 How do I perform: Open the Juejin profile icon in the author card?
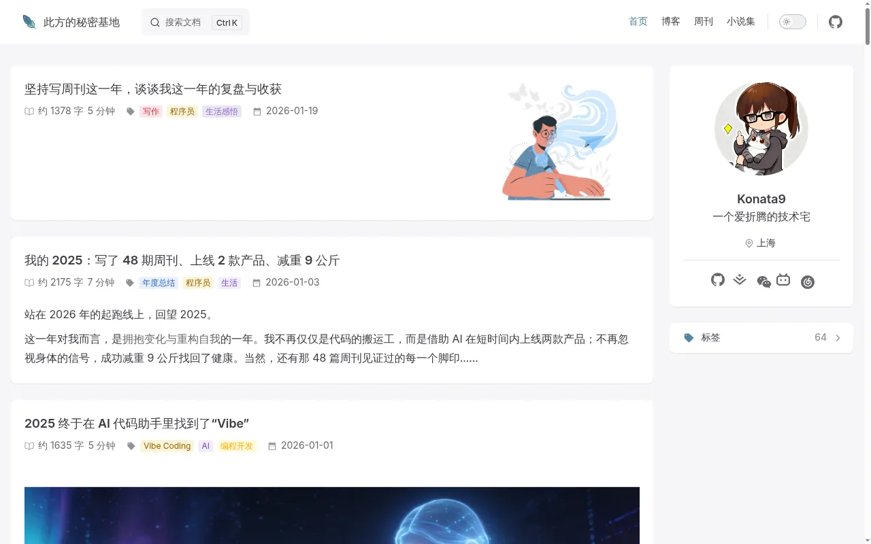pos(740,279)
